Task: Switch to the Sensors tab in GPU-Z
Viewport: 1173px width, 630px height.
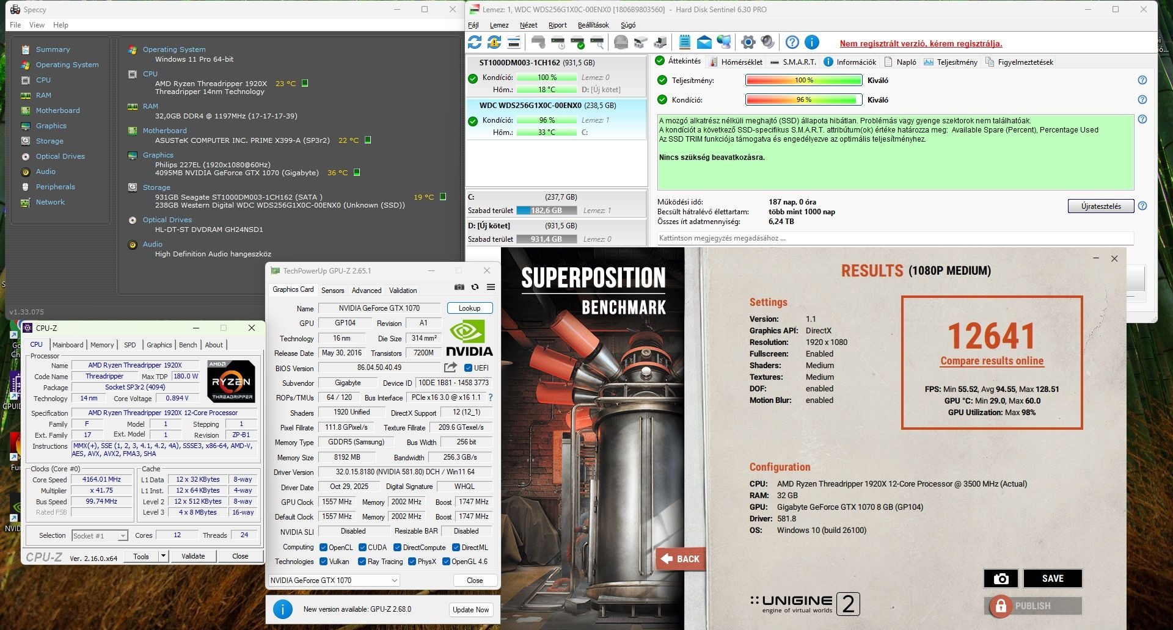Action: click(333, 291)
